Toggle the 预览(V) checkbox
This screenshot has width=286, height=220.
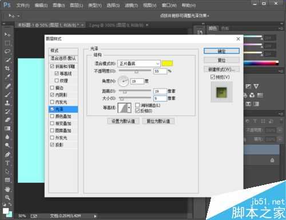pyautogui.click(x=213, y=77)
